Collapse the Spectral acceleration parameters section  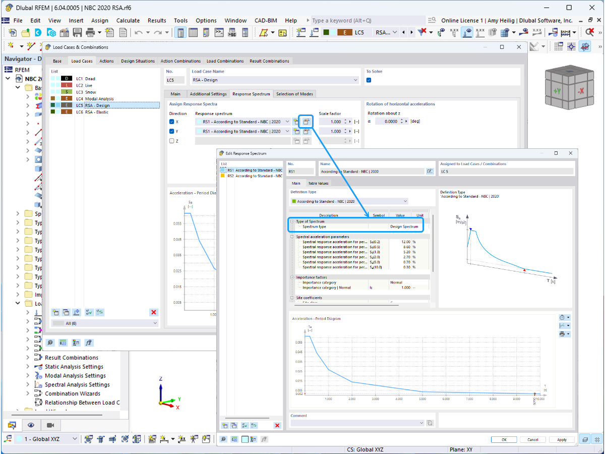click(x=291, y=237)
